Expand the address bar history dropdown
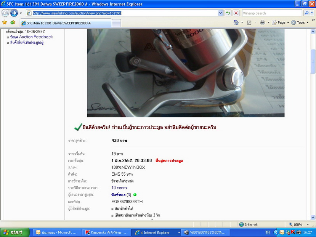Image resolution: width=316 pixels, height=237 pixels. point(220,13)
